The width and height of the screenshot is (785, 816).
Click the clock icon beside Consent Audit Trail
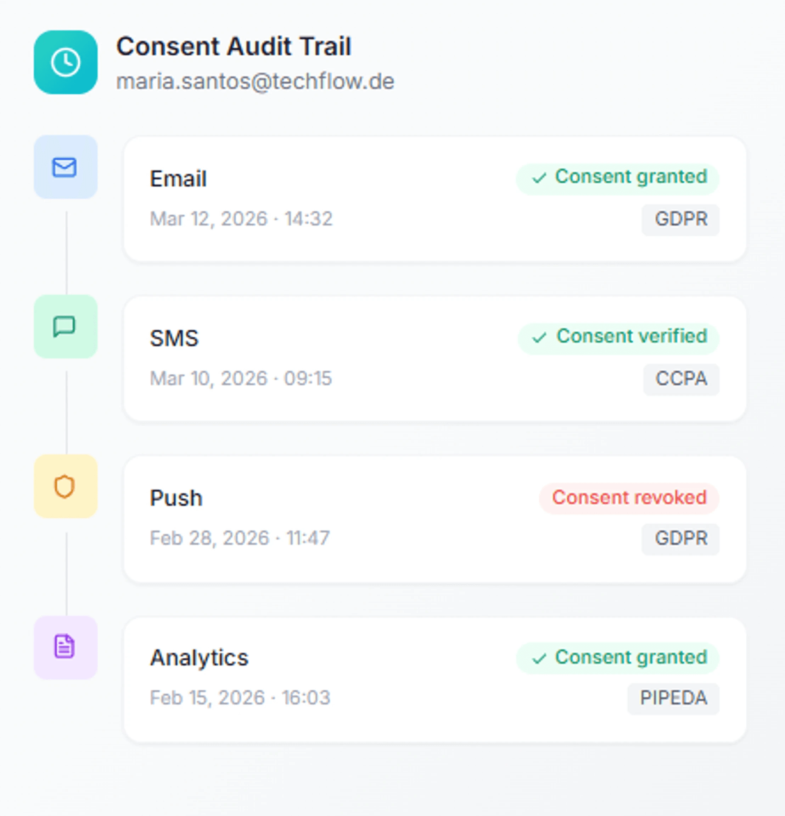point(65,62)
